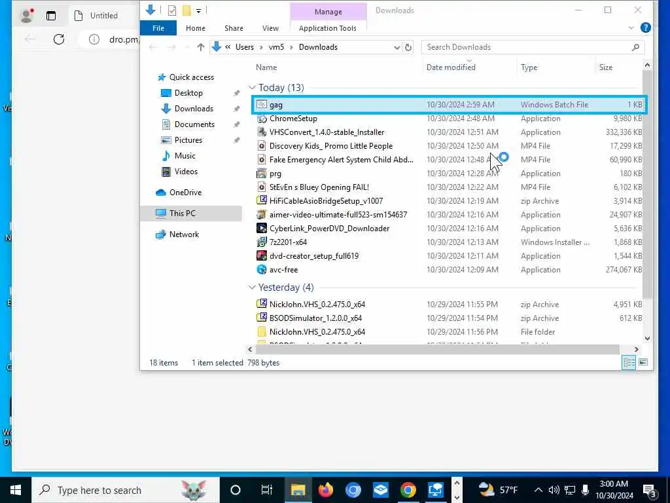Open Google Chrome from the taskbar
Image resolution: width=670 pixels, height=503 pixels.
[x=408, y=490]
